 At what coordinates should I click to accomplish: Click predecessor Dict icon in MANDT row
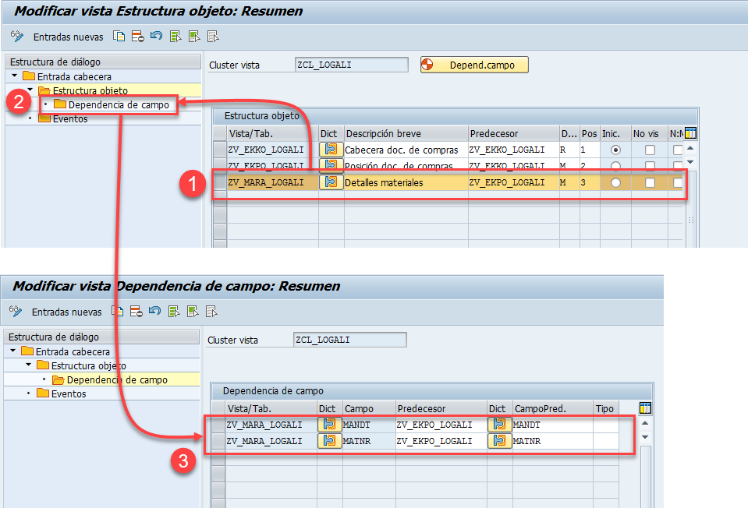[499, 424]
